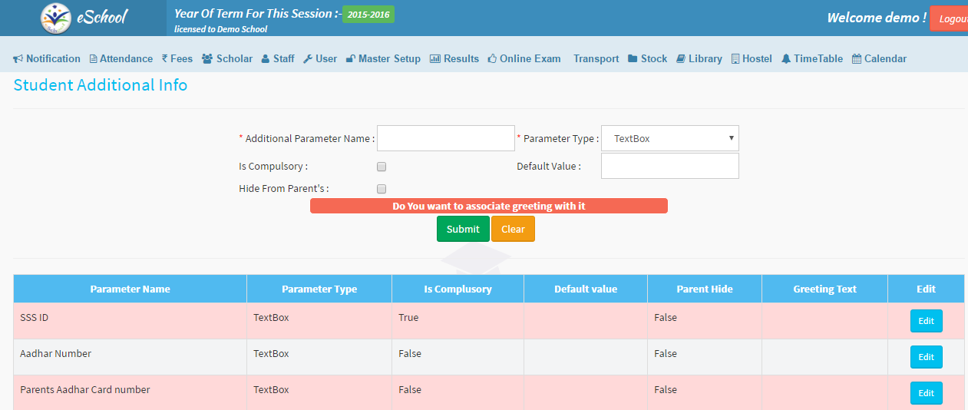
Task: Click the Scholar group icon
Action: [x=207, y=59]
